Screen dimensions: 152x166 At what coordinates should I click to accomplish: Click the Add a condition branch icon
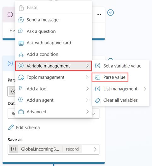click(21, 54)
